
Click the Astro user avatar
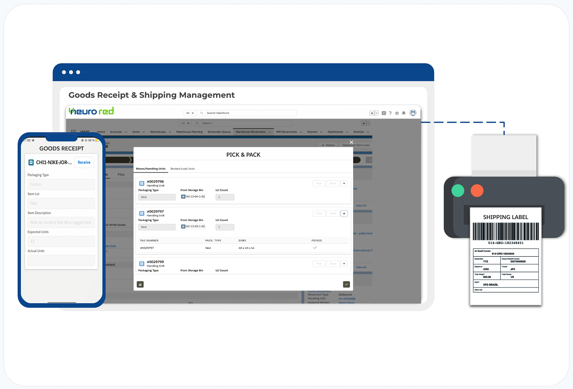(x=413, y=113)
